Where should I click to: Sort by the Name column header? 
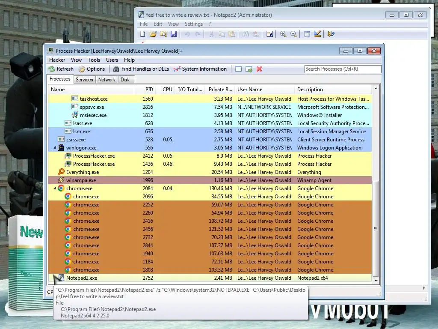pos(91,90)
